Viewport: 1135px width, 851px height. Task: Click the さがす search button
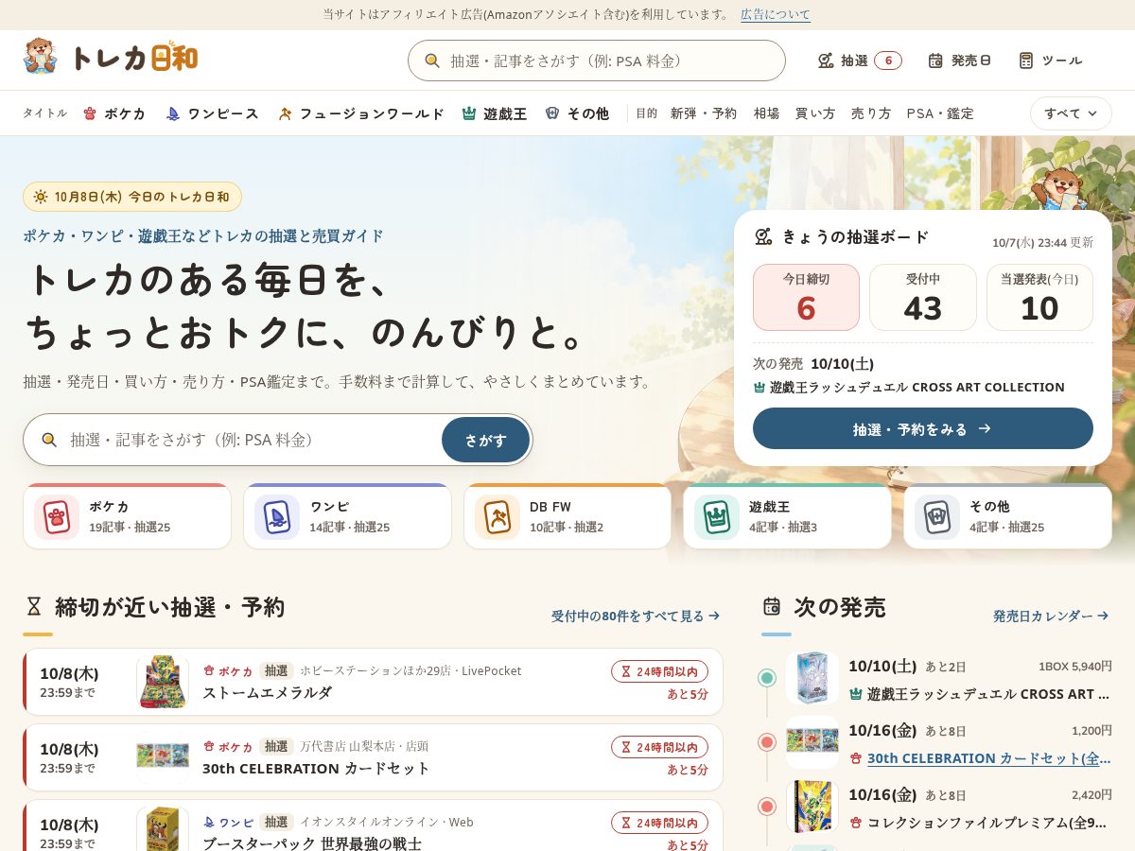[x=485, y=440]
